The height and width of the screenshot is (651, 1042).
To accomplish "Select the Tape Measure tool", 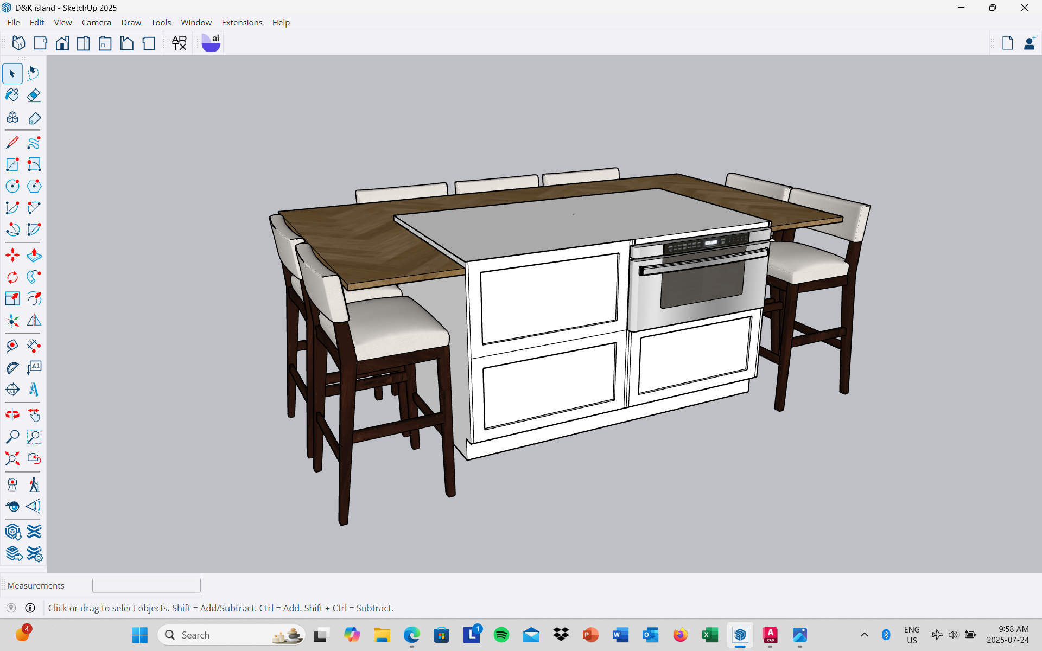I will pos(12,346).
